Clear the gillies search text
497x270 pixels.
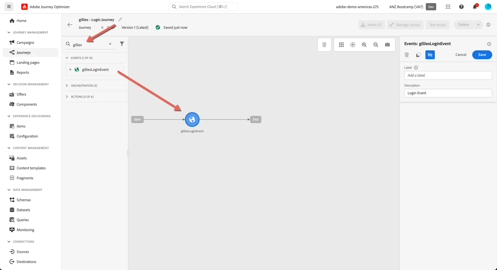(x=110, y=44)
